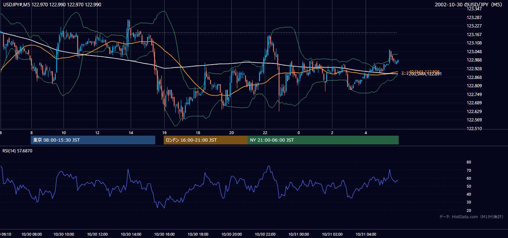This screenshot has width=508, height=238.
Task: Click the 10/30 22:00 time label
Action: pos(265,234)
